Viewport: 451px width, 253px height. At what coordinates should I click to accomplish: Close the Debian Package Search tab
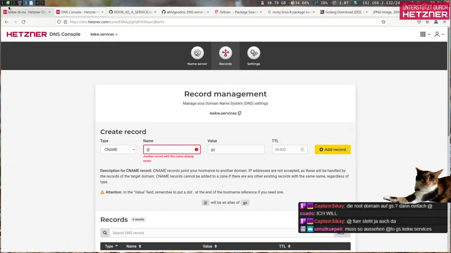[x=261, y=12]
